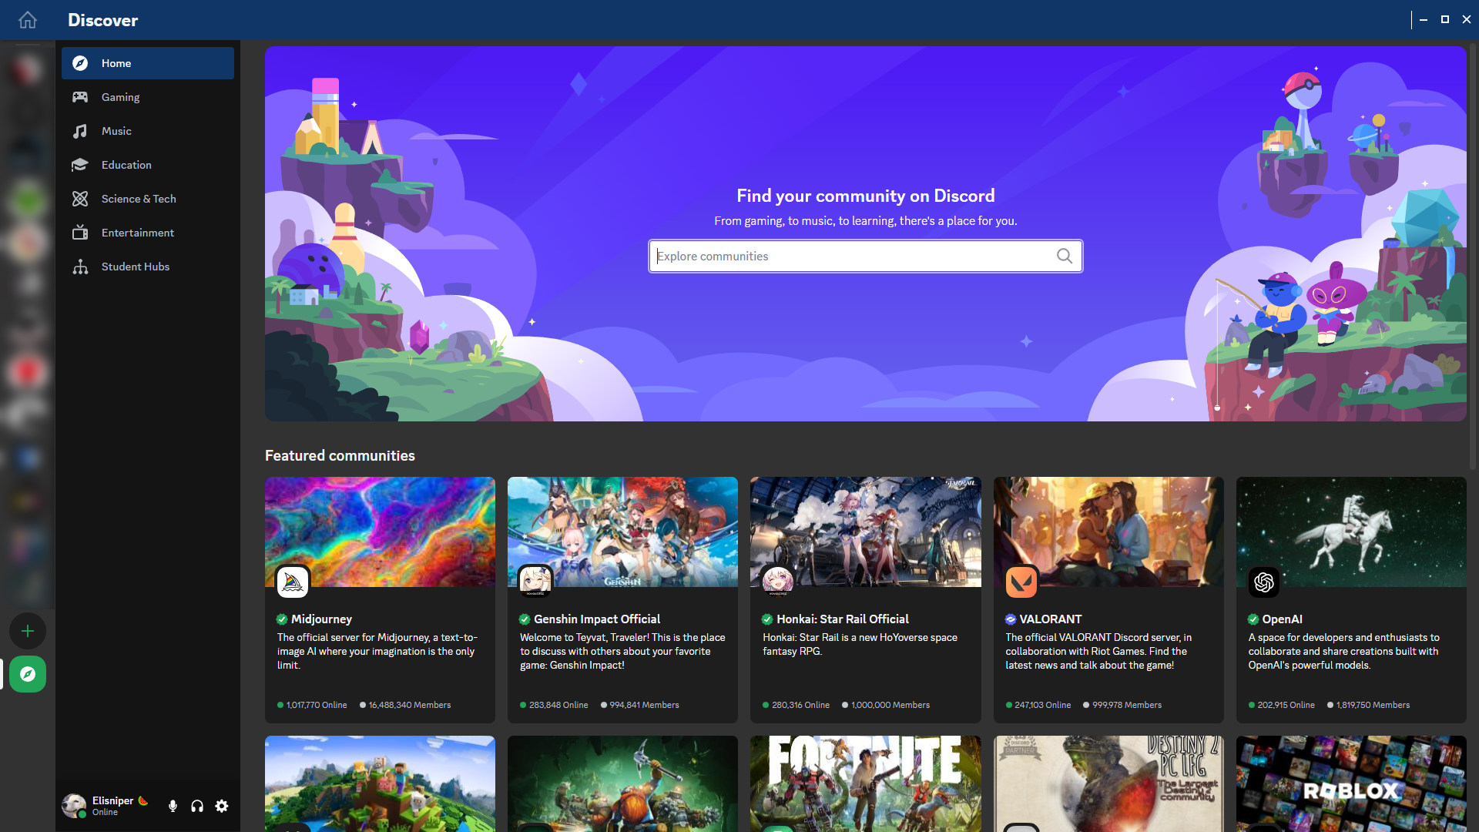1479x832 pixels.
Task: Click the Elisniper user avatar
Action: tap(74, 806)
